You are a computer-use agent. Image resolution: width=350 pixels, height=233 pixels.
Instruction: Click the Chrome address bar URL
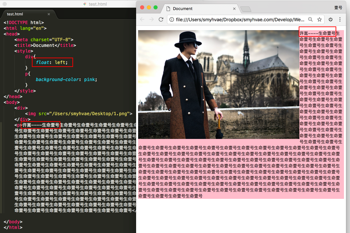coord(240,20)
